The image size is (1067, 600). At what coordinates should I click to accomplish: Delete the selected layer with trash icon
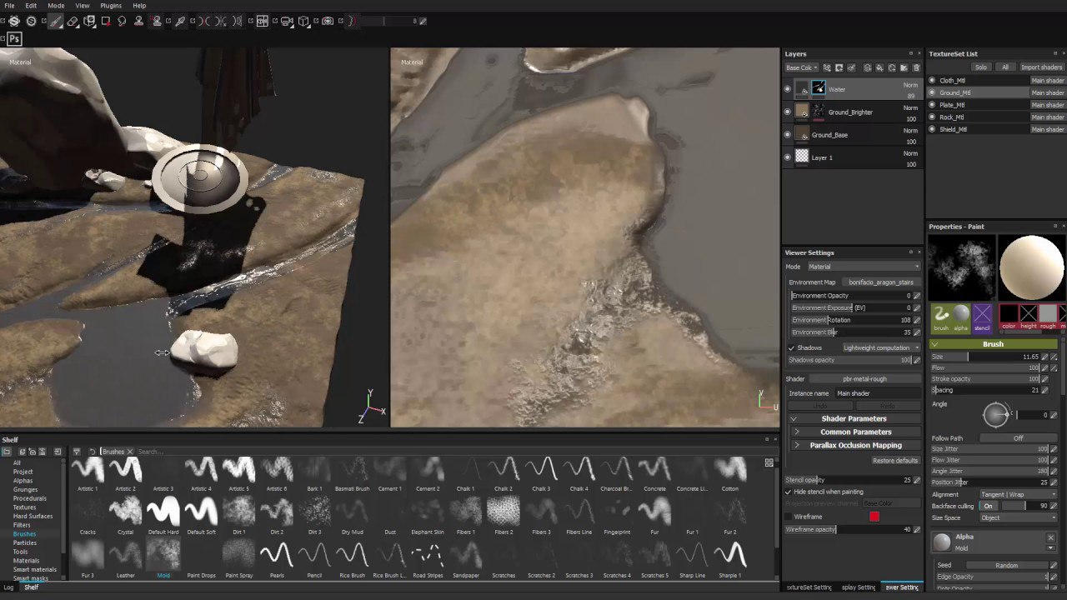[916, 67]
